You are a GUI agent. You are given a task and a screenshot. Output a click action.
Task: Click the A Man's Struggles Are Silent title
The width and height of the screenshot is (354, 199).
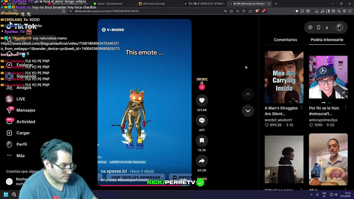click(x=281, y=111)
